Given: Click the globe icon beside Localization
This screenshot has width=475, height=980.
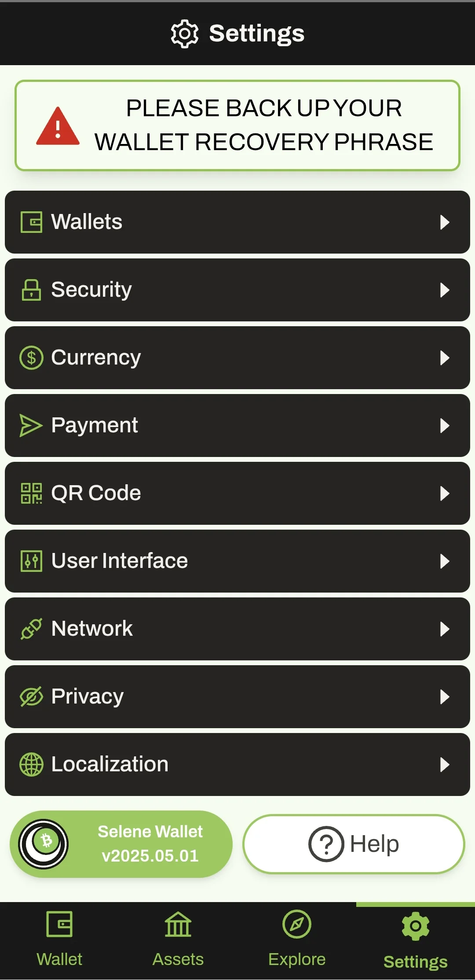Looking at the screenshot, I should tap(31, 764).
